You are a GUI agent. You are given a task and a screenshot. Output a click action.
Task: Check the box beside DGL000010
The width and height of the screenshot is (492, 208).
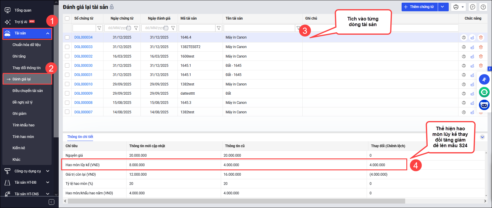point(67,84)
